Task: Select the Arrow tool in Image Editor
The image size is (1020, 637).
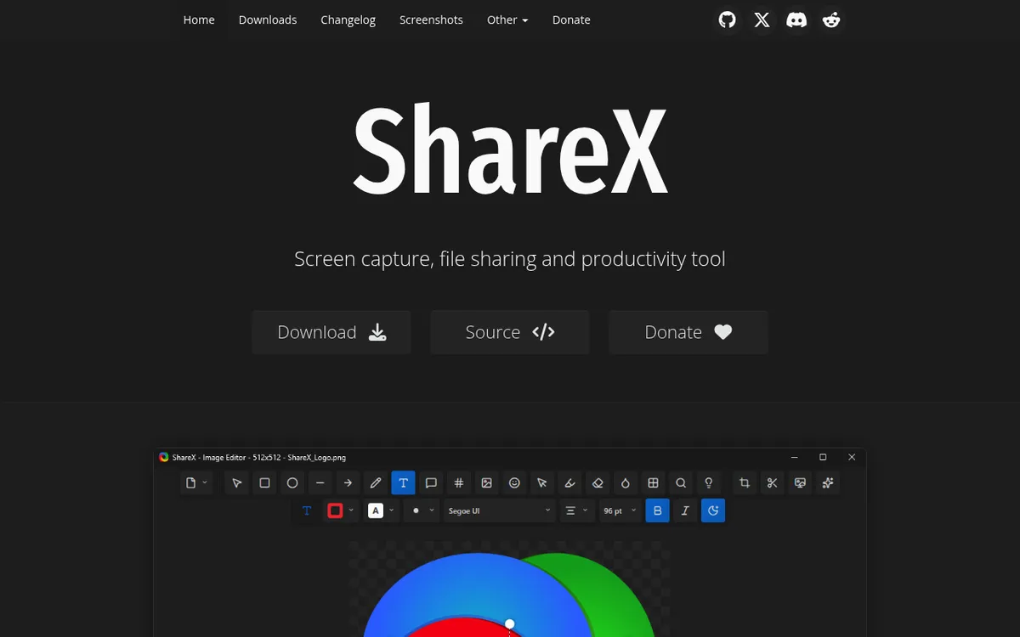Action: [x=348, y=483]
